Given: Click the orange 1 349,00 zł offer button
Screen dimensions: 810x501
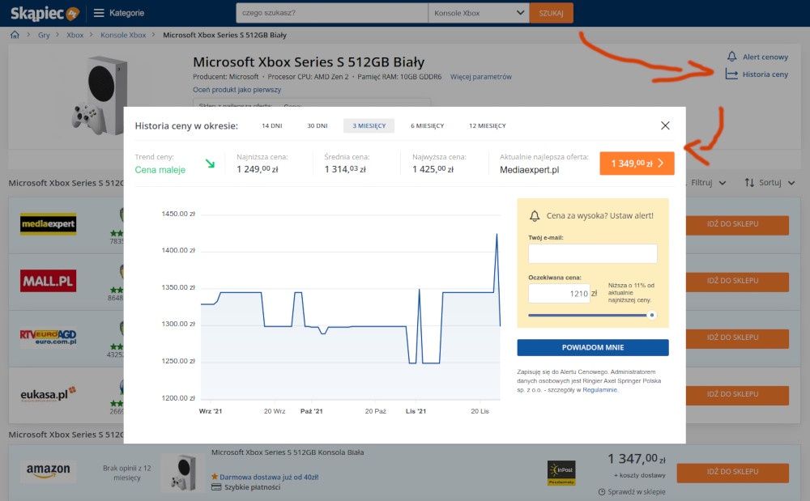Looking at the screenshot, I should point(637,163).
